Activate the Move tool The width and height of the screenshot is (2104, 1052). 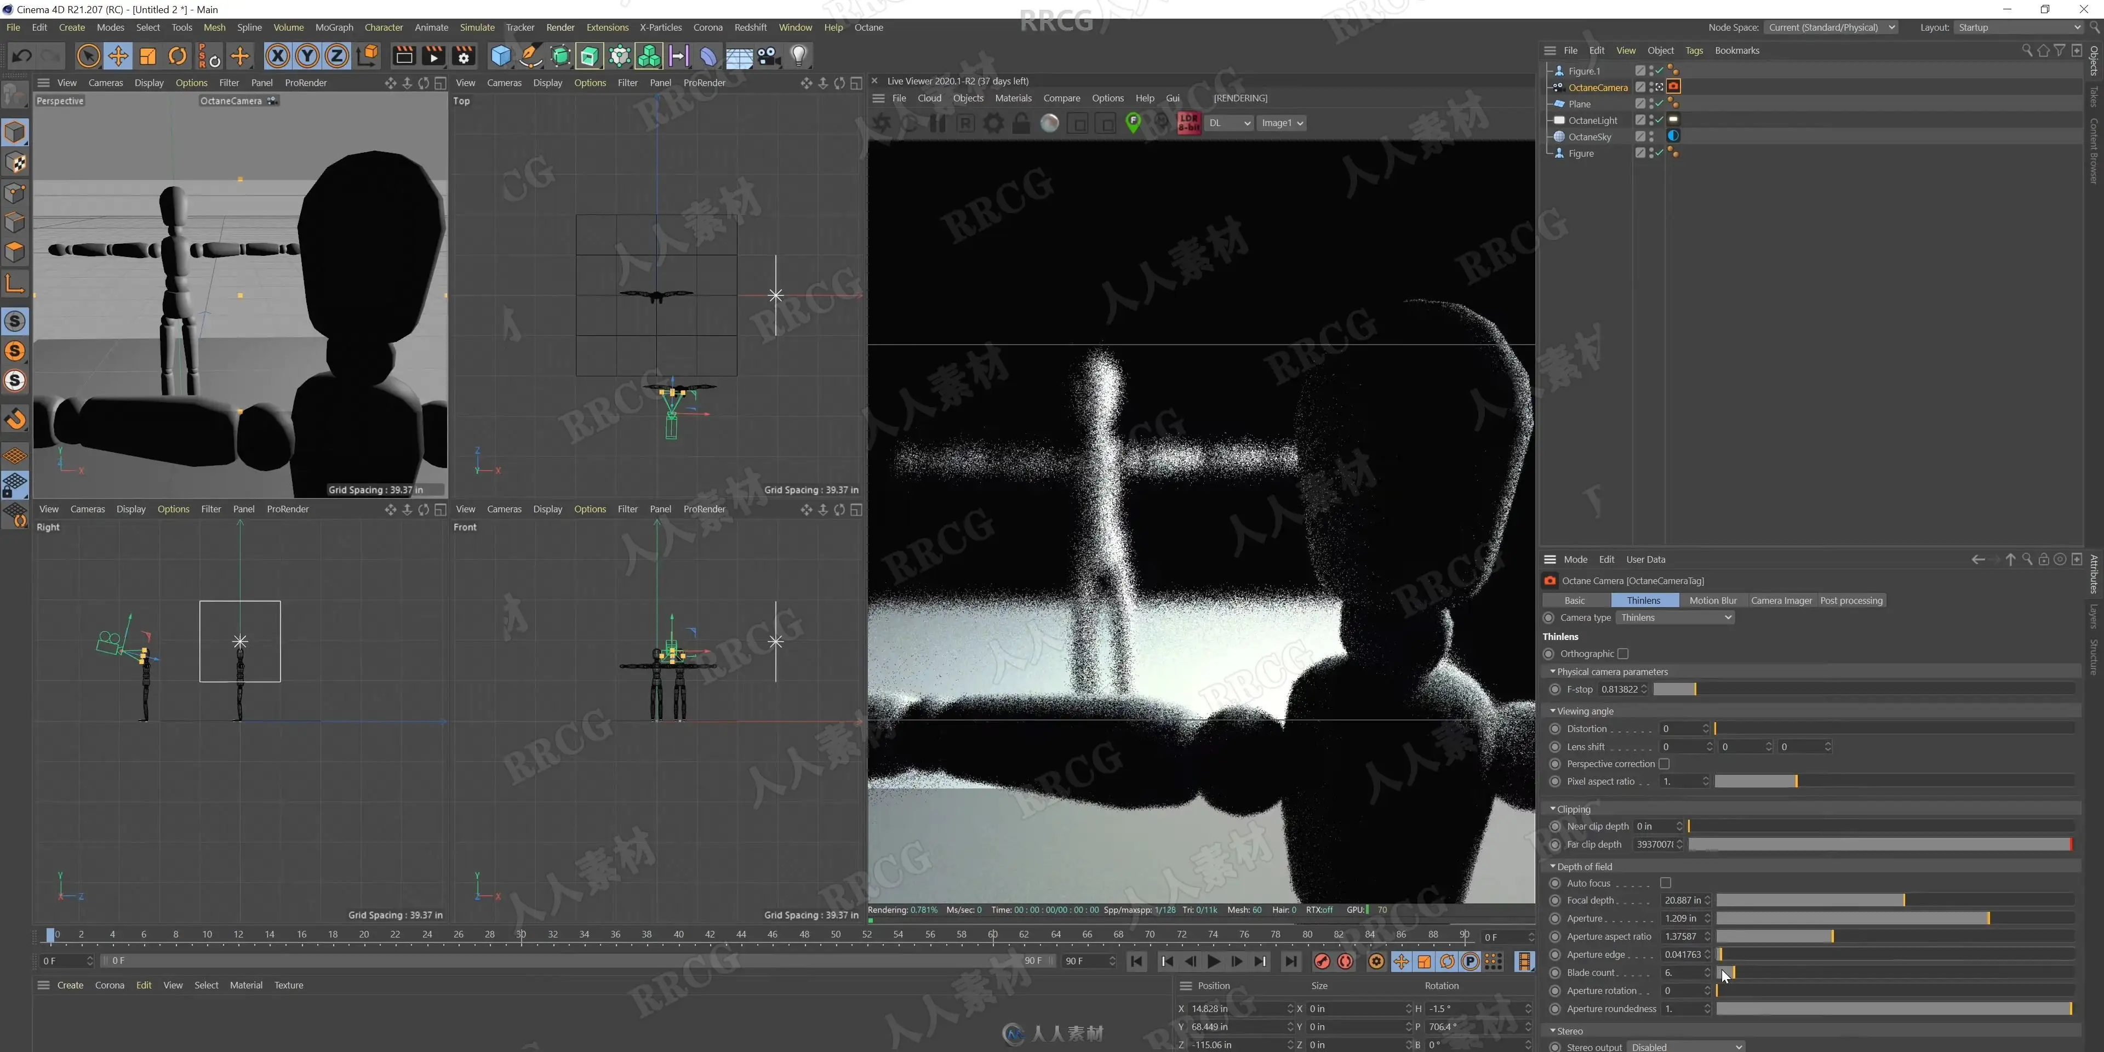click(x=118, y=56)
